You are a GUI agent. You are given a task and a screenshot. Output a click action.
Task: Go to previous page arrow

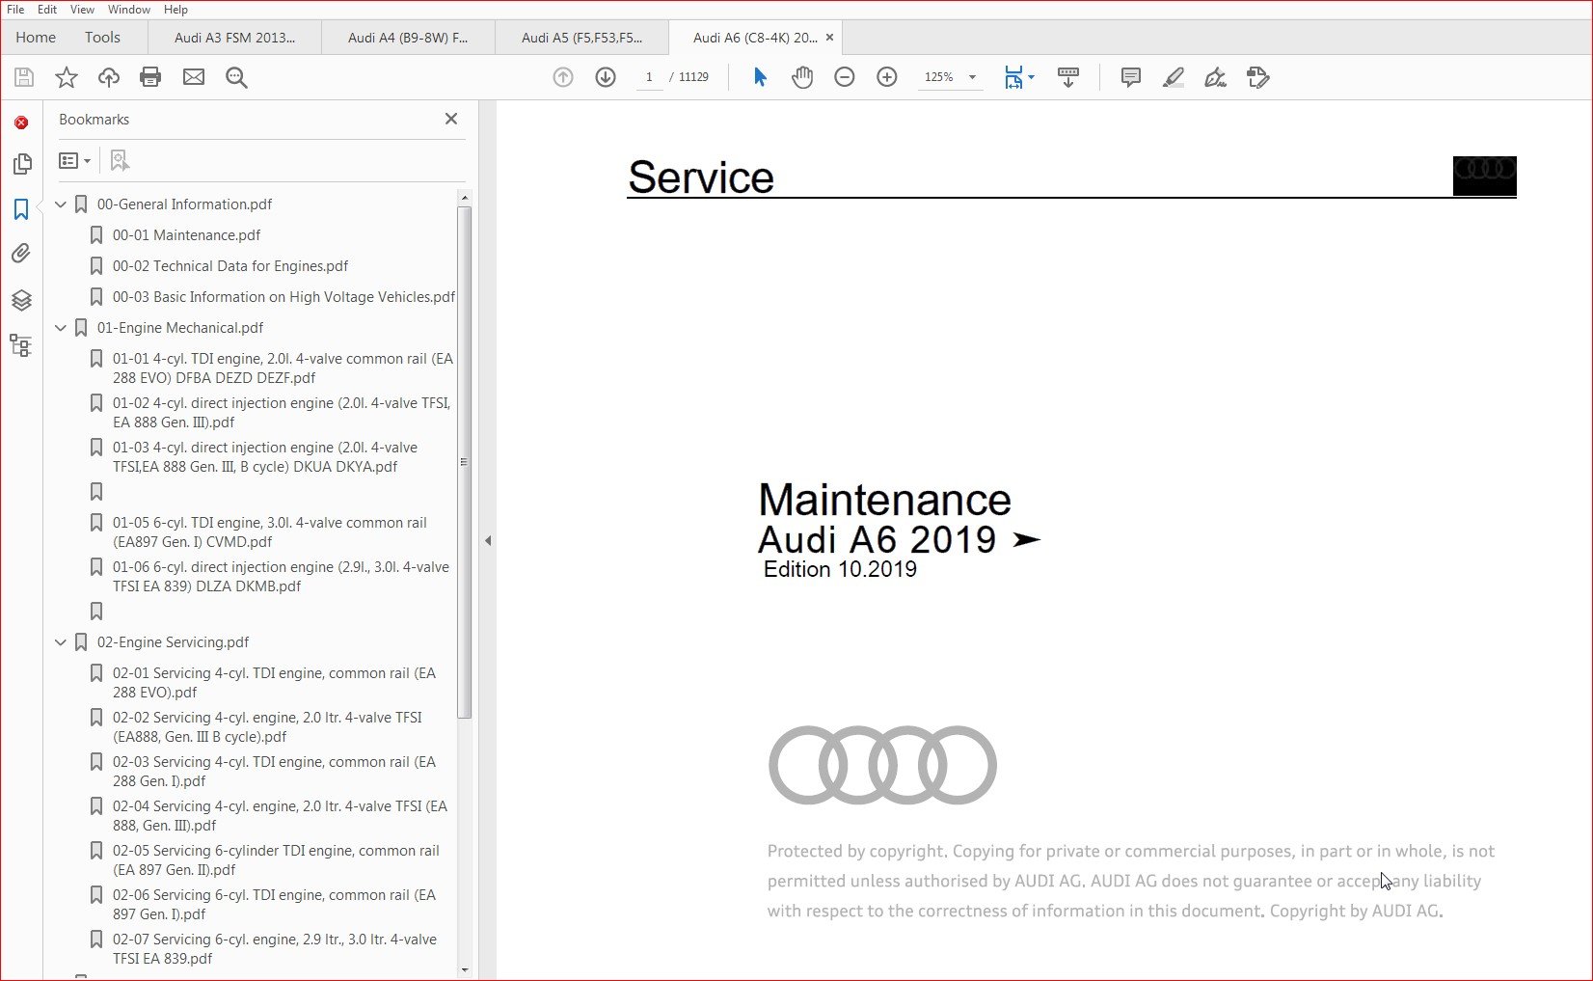click(x=563, y=77)
